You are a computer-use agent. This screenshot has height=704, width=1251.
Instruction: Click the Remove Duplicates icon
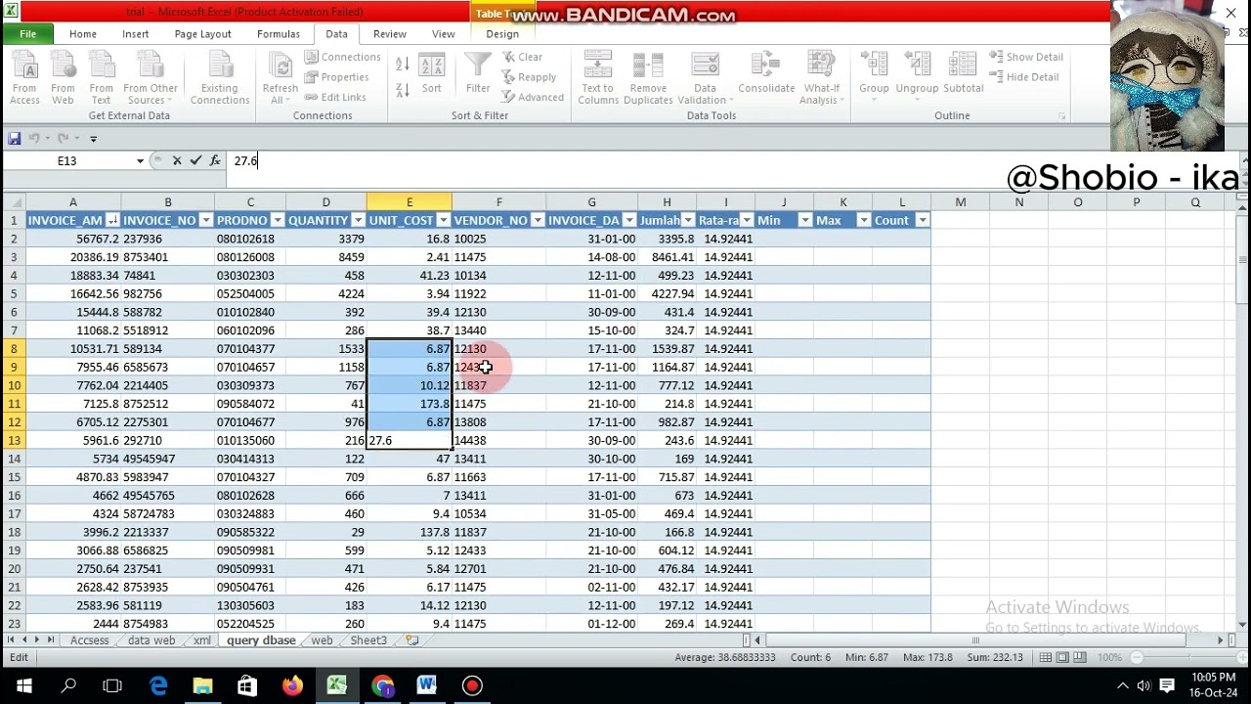pos(648,77)
